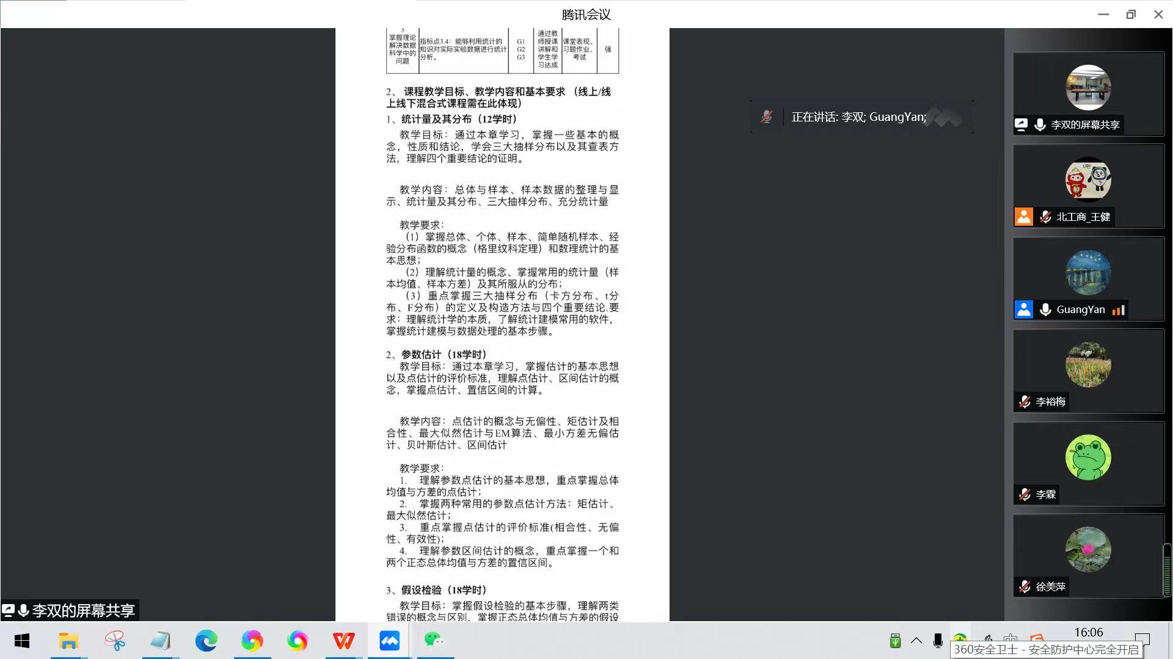Open File Explorer from the taskbar

(68, 641)
